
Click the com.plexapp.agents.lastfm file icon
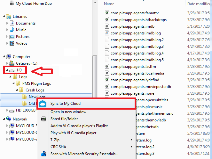click(107, 66)
